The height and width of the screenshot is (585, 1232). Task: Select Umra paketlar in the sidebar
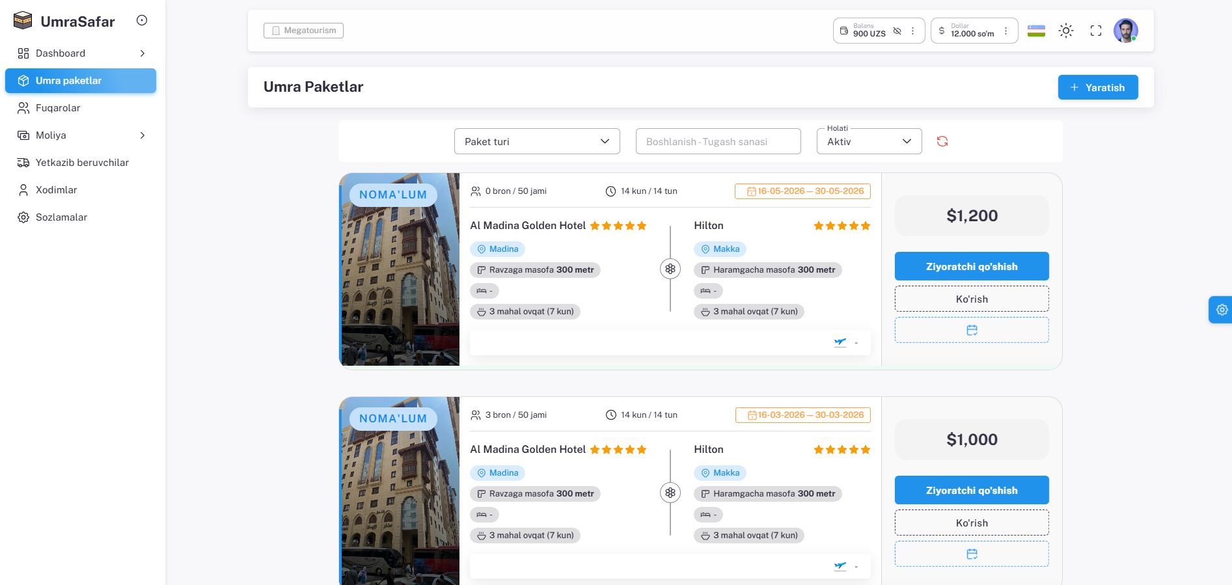pos(81,81)
